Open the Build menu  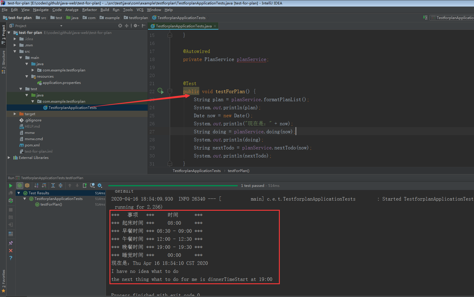[105, 10]
